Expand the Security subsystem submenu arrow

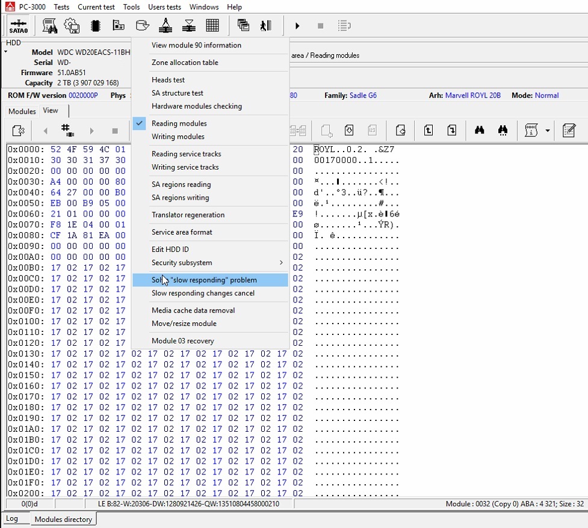point(281,263)
